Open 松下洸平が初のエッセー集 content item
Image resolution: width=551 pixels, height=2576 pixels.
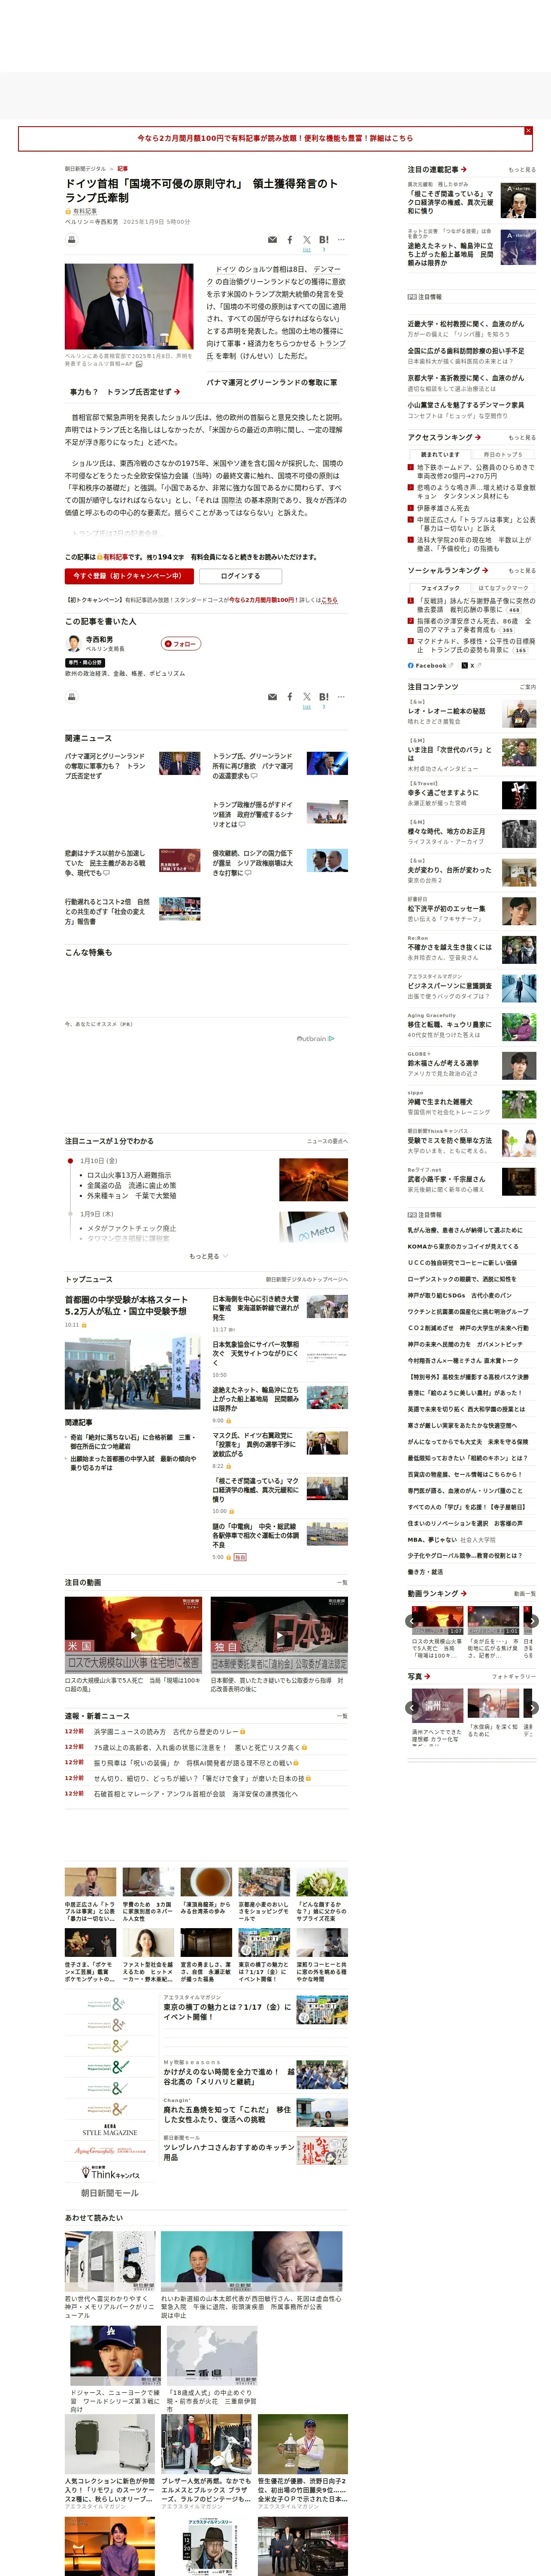point(446,909)
